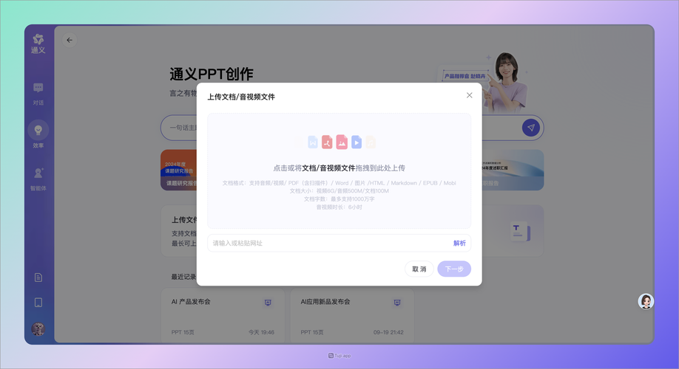
Task: Click the 09-19 21:42 timestamp
Action: click(x=388, y=332)
